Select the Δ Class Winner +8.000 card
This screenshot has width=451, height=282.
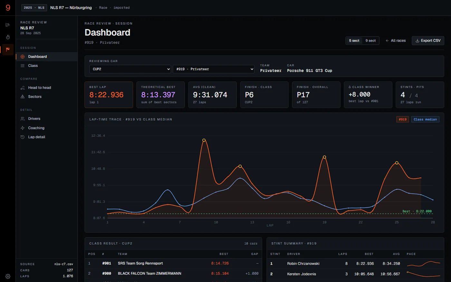pos(368,95)
